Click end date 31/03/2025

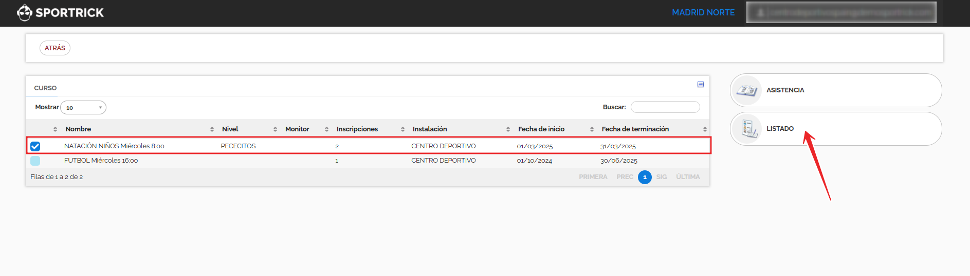[x=618, y=146]
